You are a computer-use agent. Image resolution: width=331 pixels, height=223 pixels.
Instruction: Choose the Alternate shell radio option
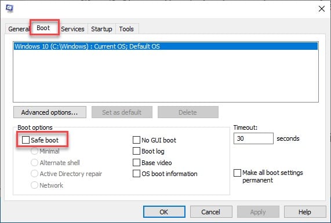(x=34, y=162)
